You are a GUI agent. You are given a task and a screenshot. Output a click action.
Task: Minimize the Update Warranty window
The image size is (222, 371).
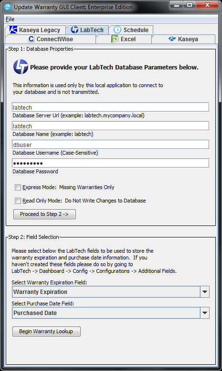[x=176, y=5]
